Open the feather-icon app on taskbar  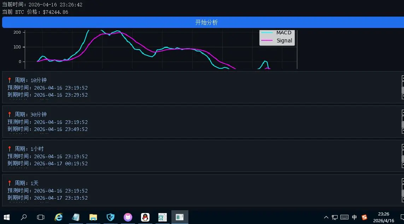[163, 217]
